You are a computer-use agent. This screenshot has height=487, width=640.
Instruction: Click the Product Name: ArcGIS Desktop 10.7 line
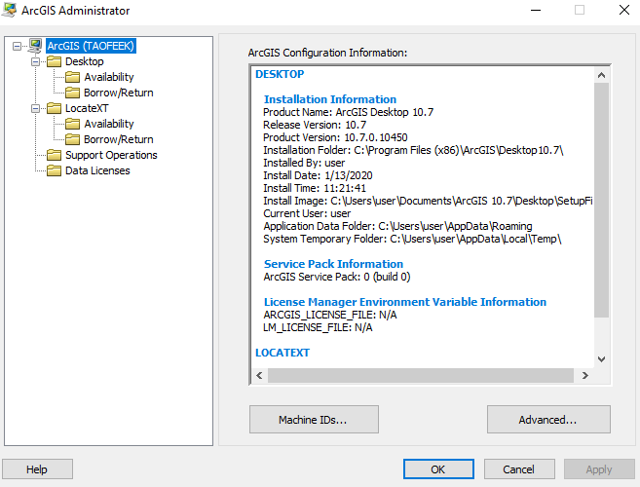click(x=348, y=112)
